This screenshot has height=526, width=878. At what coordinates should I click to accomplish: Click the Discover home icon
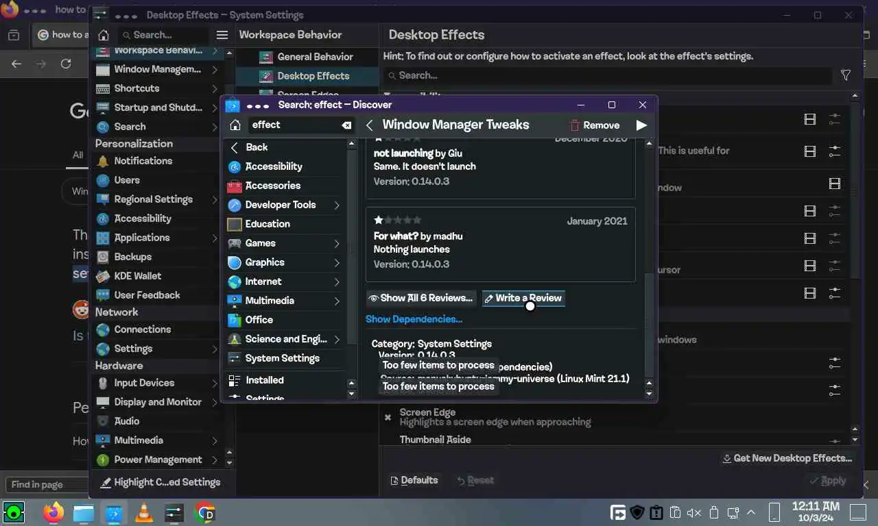tap(235, 125)
